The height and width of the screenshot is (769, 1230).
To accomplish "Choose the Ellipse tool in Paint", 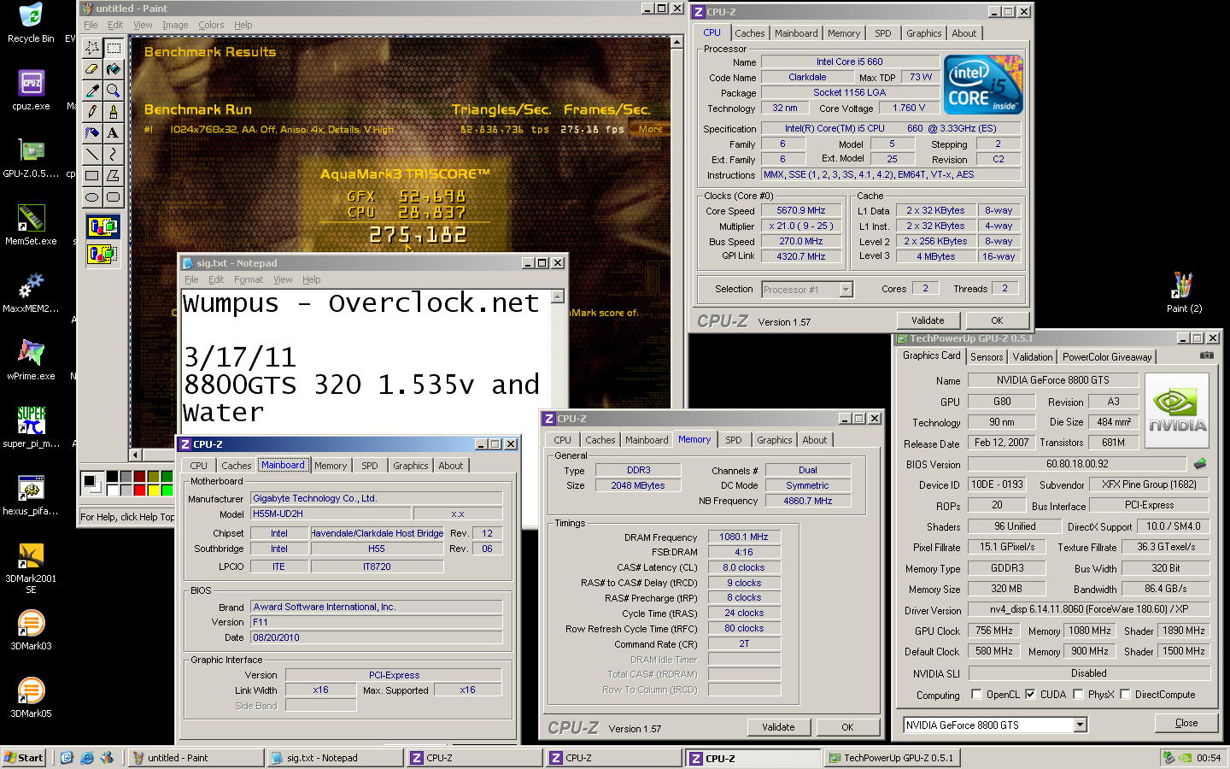I will tap(92, 197).
